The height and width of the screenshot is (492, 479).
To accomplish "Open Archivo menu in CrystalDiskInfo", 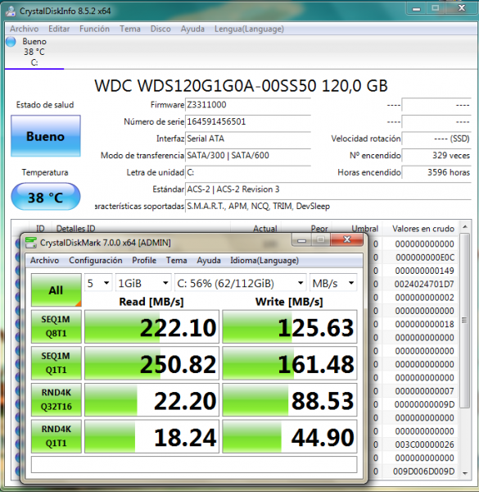I will pyautogui.click(x=24, y=29).
